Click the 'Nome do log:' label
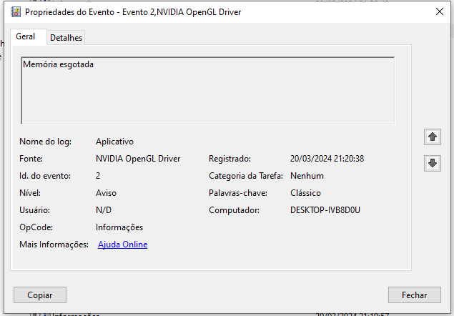The width and height of the screenshot is (454, 316). click(x=46, y=142)
